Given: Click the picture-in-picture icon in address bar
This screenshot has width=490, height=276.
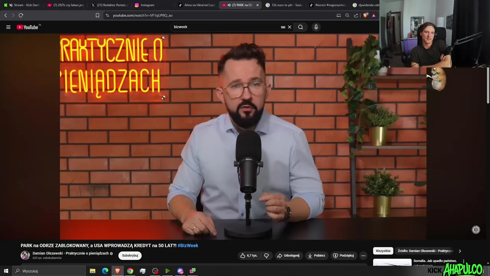Looking at the screenshot, I should coord(338,15).
